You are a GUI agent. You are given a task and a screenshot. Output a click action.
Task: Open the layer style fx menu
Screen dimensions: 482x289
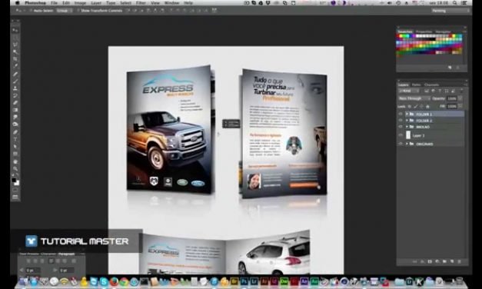click(422, 261)
